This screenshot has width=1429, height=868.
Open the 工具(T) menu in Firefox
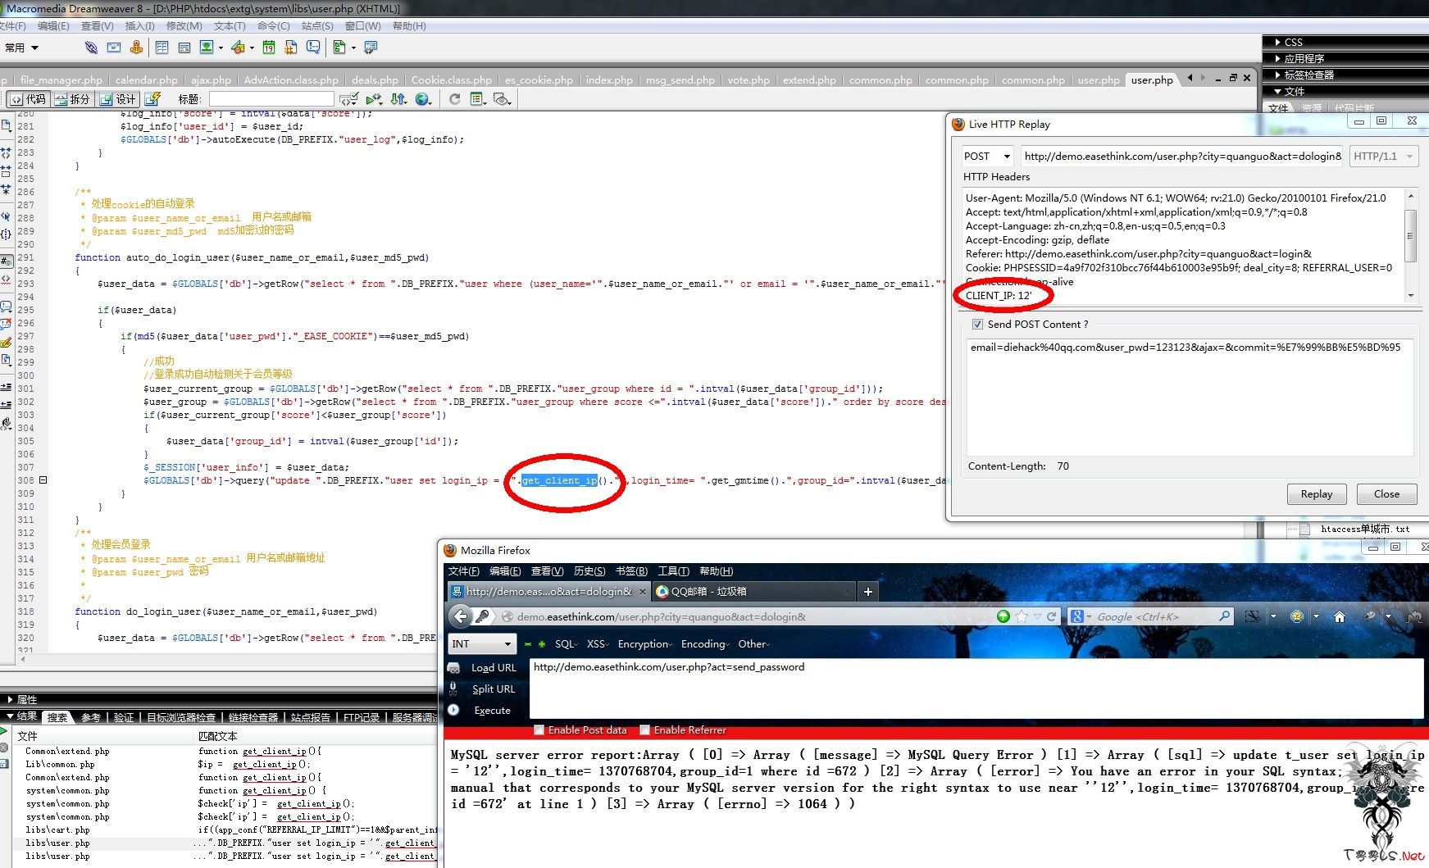673,571
